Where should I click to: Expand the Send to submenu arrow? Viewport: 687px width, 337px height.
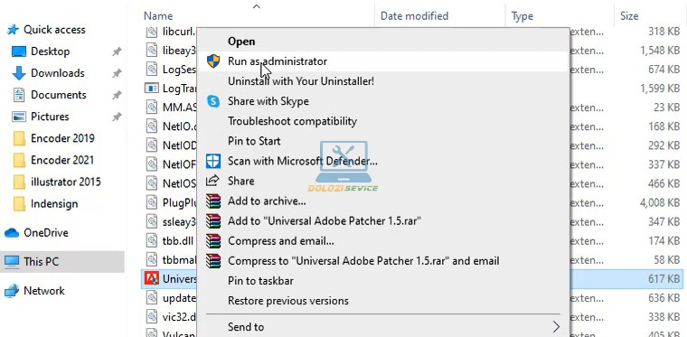point(556,327)
